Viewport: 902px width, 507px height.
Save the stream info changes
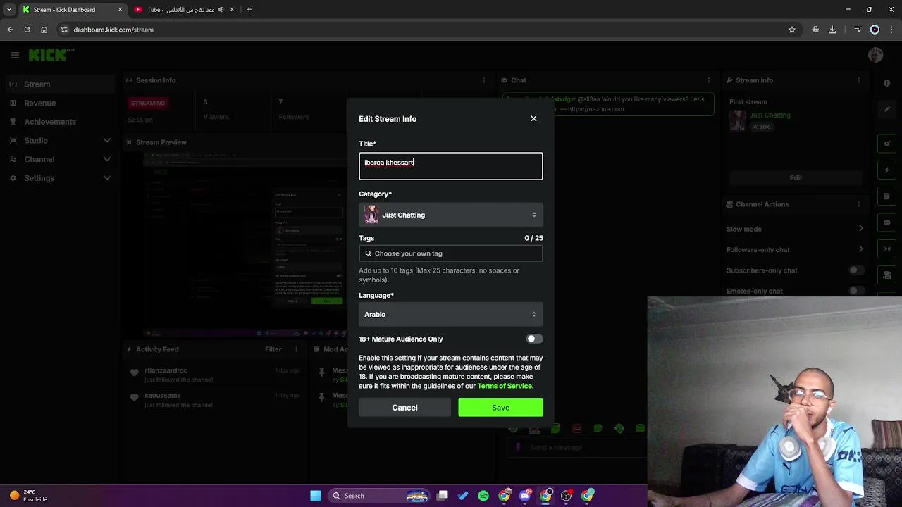[500, 408]
